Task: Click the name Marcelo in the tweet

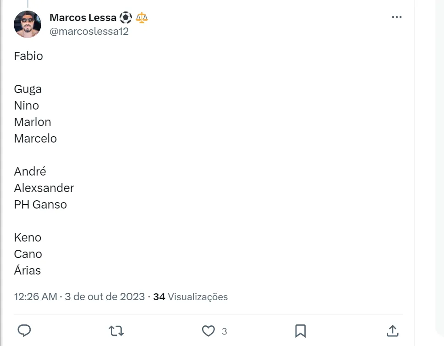Action: coord(35,138)
